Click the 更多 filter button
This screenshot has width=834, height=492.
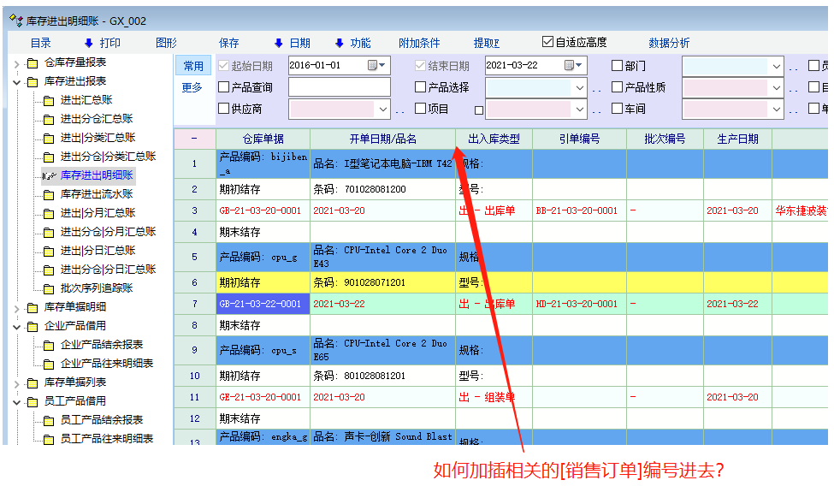click(x=193, y=87)
